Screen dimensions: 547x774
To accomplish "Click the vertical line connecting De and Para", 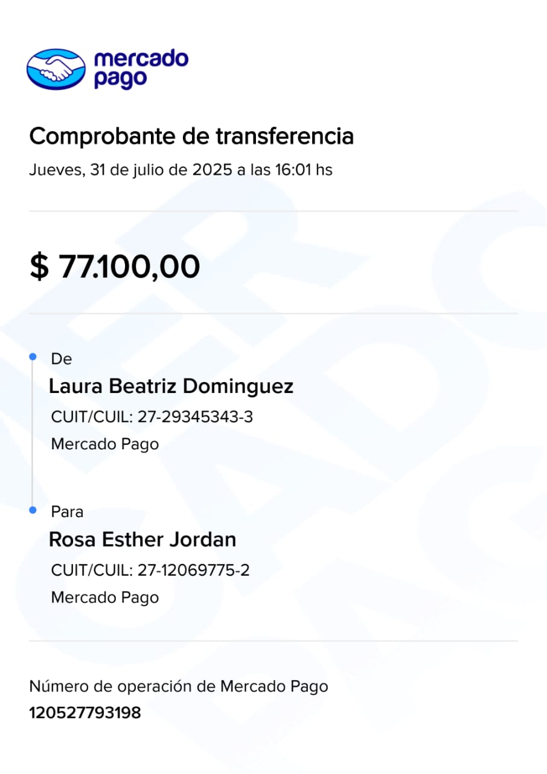I will pos(33,434).
